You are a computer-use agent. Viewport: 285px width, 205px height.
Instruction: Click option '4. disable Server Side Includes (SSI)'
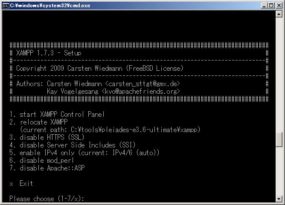73,145
